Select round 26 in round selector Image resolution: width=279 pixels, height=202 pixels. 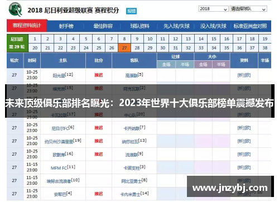[x=112, y=48]
